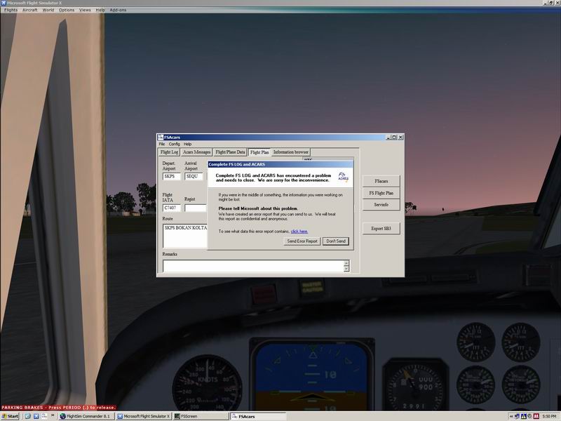Click Remarks scrollbar down arrow
561x421 pixels.
[346, 269]
